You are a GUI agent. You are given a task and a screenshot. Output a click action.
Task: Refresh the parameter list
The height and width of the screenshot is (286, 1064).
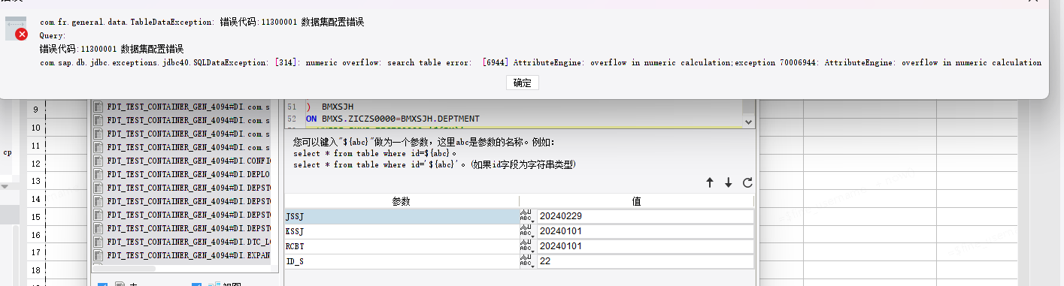(x=747, y=182)
